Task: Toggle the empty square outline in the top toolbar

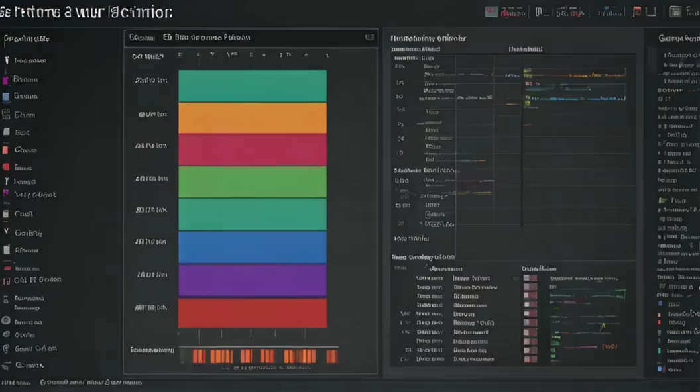Action: pos(651,11)
